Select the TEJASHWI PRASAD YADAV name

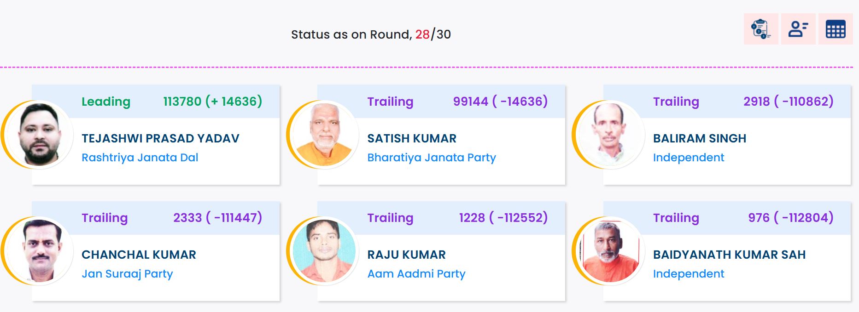pyautogui.click(x=160, y=138)
